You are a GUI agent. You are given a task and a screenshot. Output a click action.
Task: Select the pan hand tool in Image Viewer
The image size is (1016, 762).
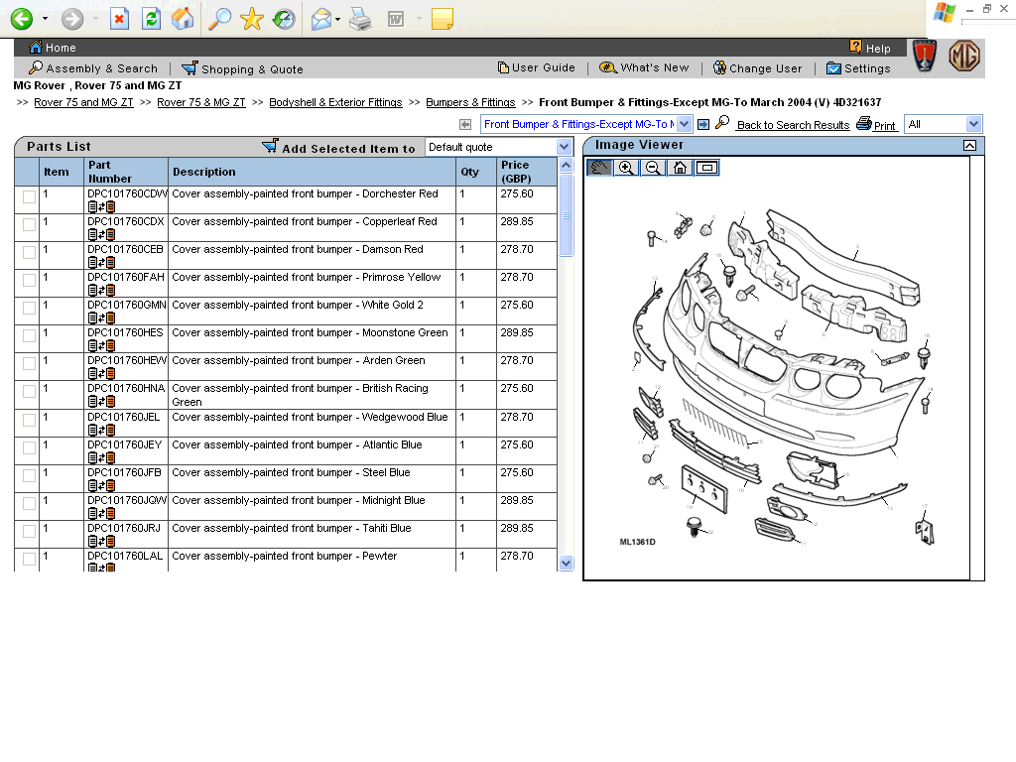point(599,168)
